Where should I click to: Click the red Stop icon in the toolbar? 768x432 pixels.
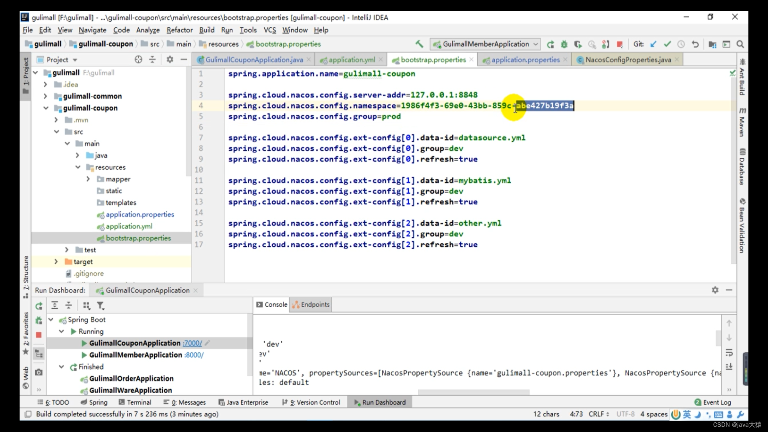(x=620, y=44)
